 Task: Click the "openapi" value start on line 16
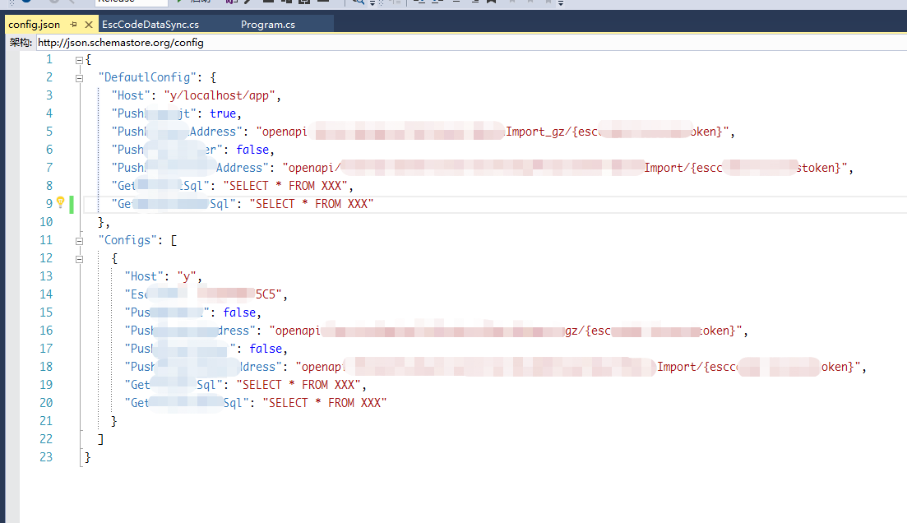coord(295,331)
